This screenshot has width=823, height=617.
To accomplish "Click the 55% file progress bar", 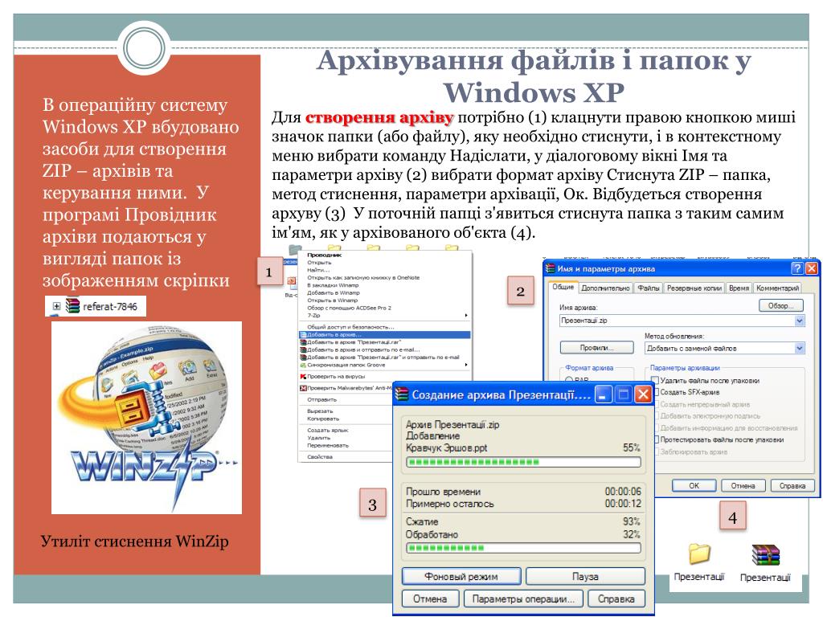I will coord(523,462).
